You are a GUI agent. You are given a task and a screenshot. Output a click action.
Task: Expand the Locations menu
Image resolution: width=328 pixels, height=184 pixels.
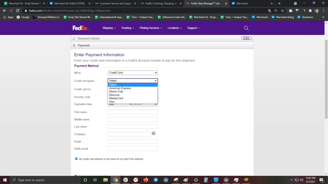(x=175, y=28)
